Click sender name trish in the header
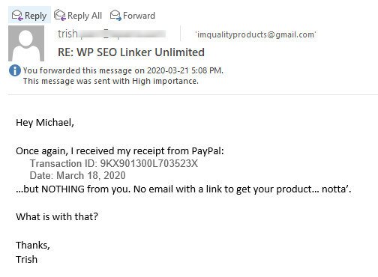This screenshot has height=277, width=378. pos(67,34)
